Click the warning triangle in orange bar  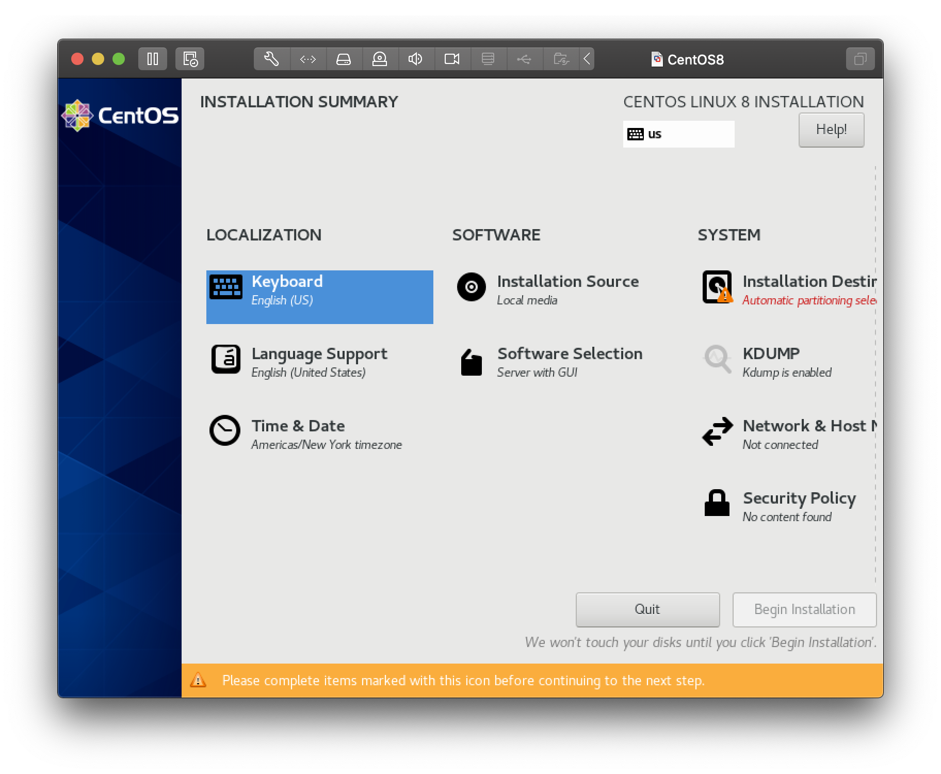pyautogui.click(x=198, y=680)
